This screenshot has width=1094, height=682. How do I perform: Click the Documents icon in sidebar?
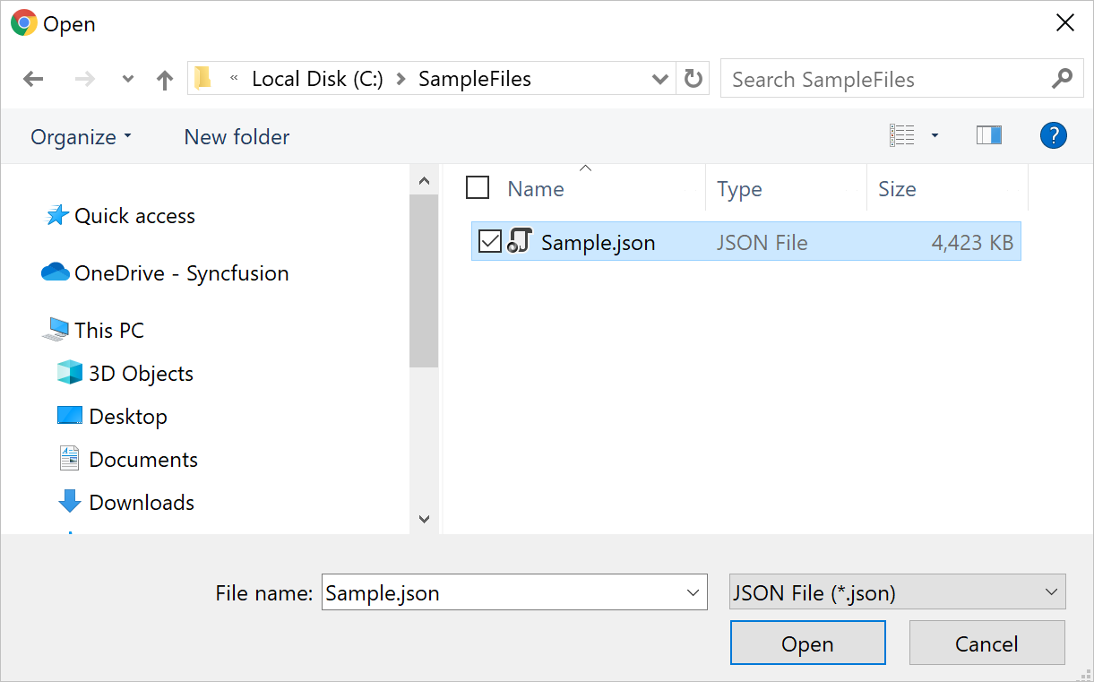[x=70, y=458]
